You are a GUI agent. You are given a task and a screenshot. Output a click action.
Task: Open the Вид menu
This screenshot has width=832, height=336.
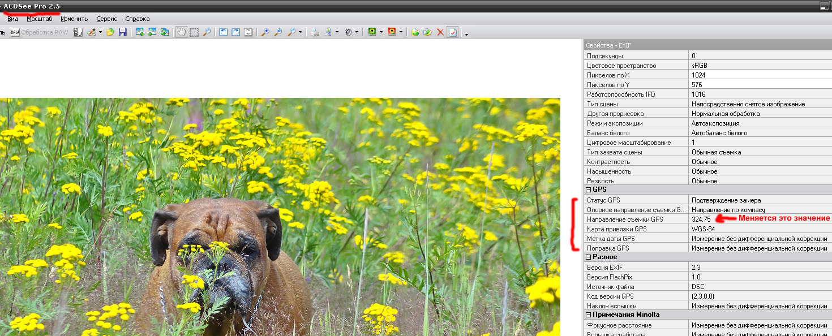12,19
